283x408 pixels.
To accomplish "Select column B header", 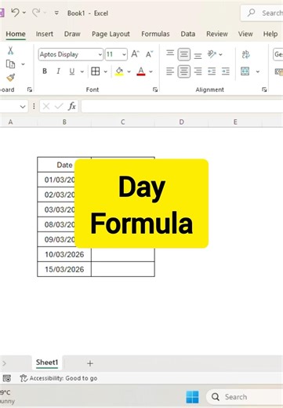I will pos(64,122).
